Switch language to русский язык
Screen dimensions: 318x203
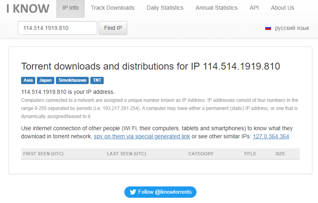[x=292, y=28]
